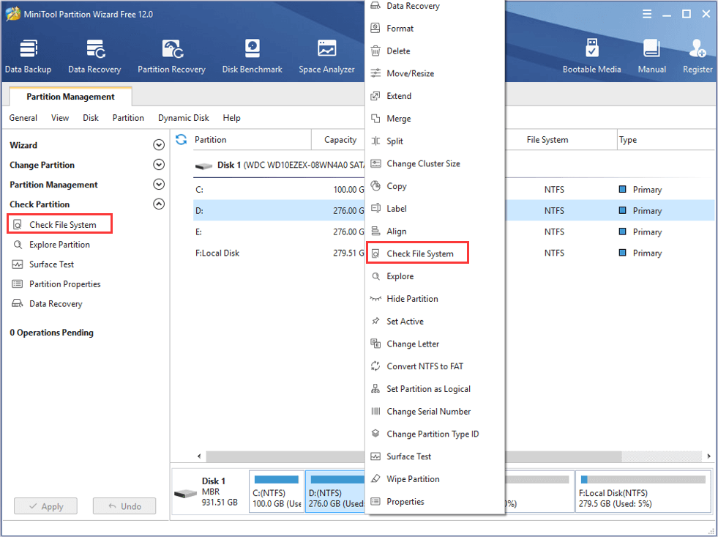Open the Manual
This screenshot has width=718, height=537.
click(x=651, y=56)
